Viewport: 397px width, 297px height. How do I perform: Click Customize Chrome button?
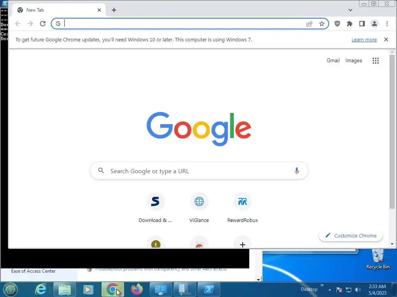[350, 236]
